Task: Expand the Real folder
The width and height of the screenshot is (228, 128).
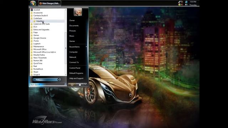Action: [35, 66]
